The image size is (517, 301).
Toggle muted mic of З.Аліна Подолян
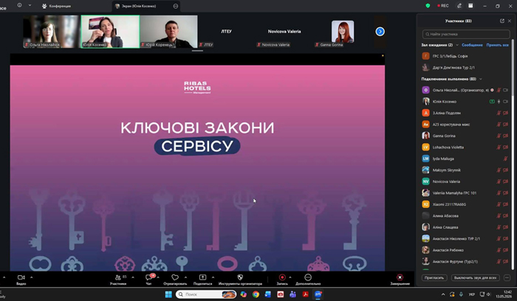point(499,113)
